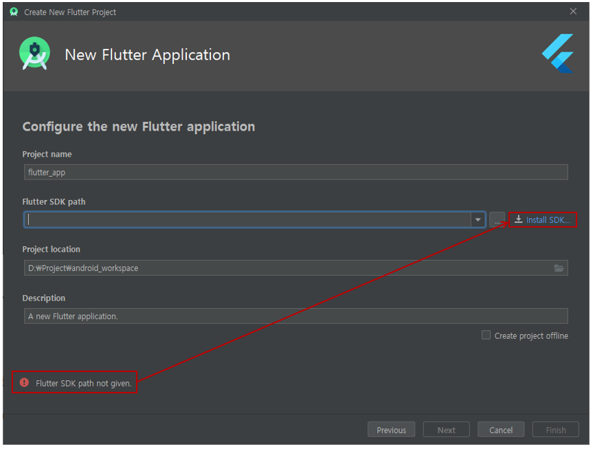This screenshot has width=593, height=449.
Task: Click the Install SDK download link
Action: tap(542, 220)
